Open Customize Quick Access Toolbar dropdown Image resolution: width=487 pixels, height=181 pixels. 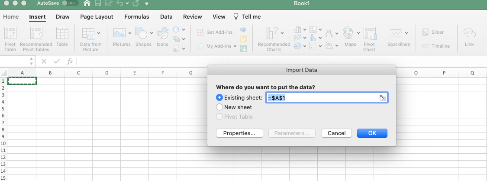147,3
